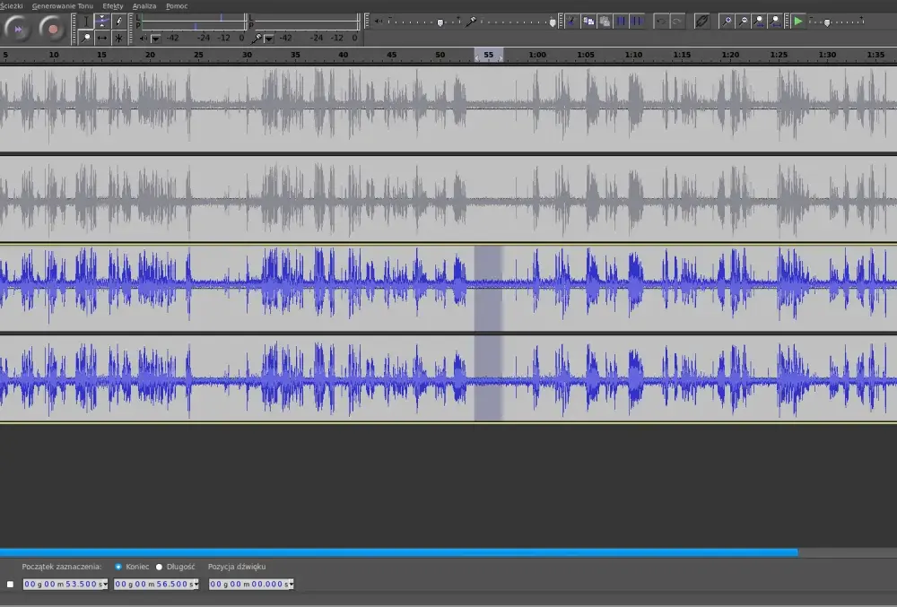Select the Koniec radio button
The image size is (897, 607).
[x=118, y=567]
